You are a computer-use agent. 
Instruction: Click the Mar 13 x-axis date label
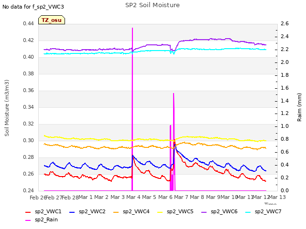coord(277,197)
